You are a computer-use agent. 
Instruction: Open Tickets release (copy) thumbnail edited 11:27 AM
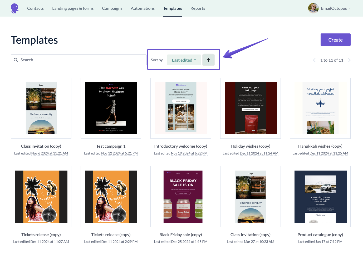[41, 197]
